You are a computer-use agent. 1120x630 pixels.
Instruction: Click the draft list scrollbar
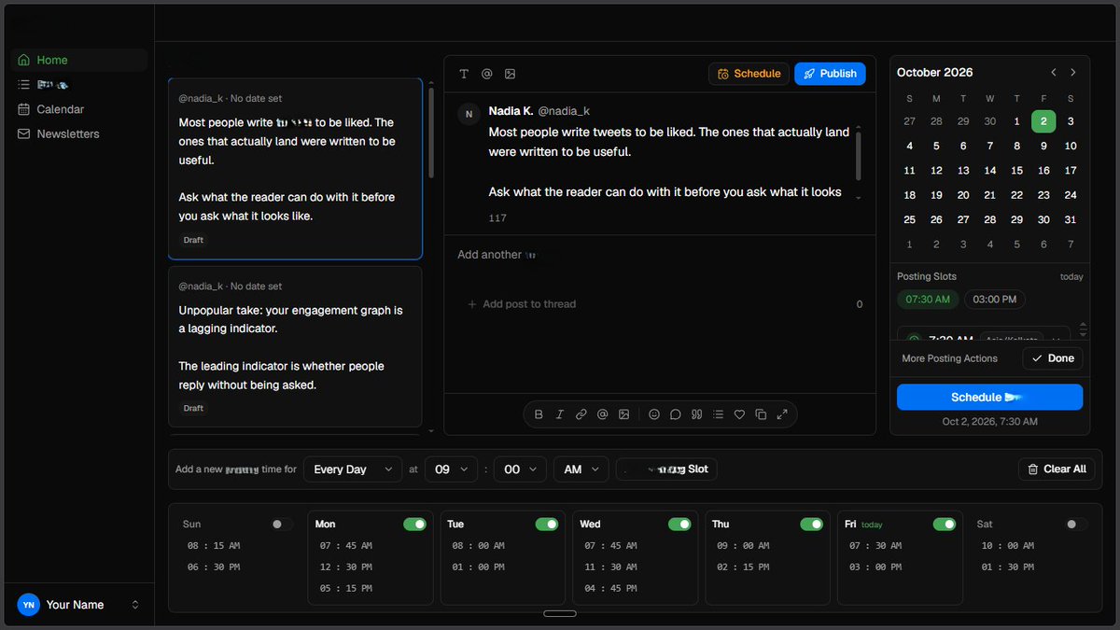pyautogui.click(x=430, y=133)
